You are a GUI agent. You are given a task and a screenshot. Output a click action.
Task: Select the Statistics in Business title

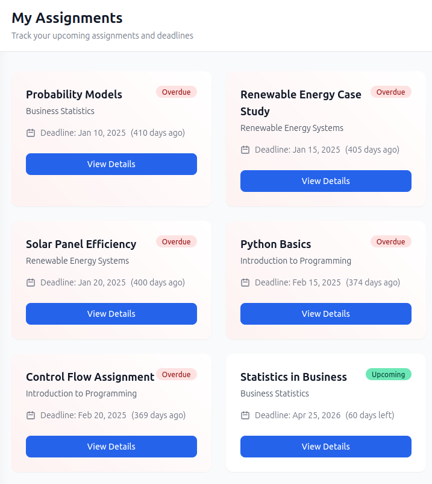(x=293, y=377)
